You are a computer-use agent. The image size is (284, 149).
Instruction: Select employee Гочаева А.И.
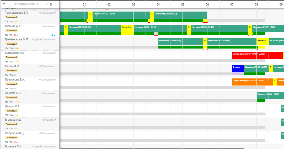(x=13, y=93)
